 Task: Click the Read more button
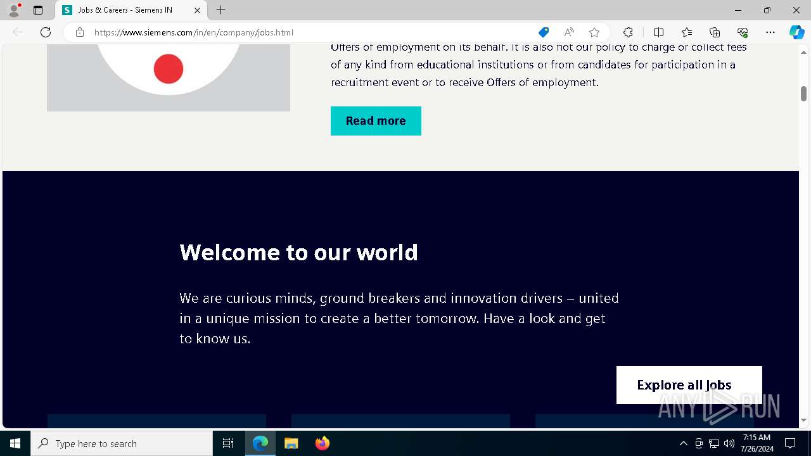tap(376, 121)
